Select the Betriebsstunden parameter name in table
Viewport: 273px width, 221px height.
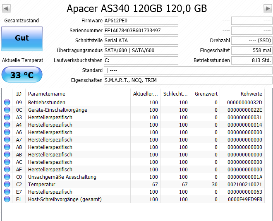(x=47, y=102)
